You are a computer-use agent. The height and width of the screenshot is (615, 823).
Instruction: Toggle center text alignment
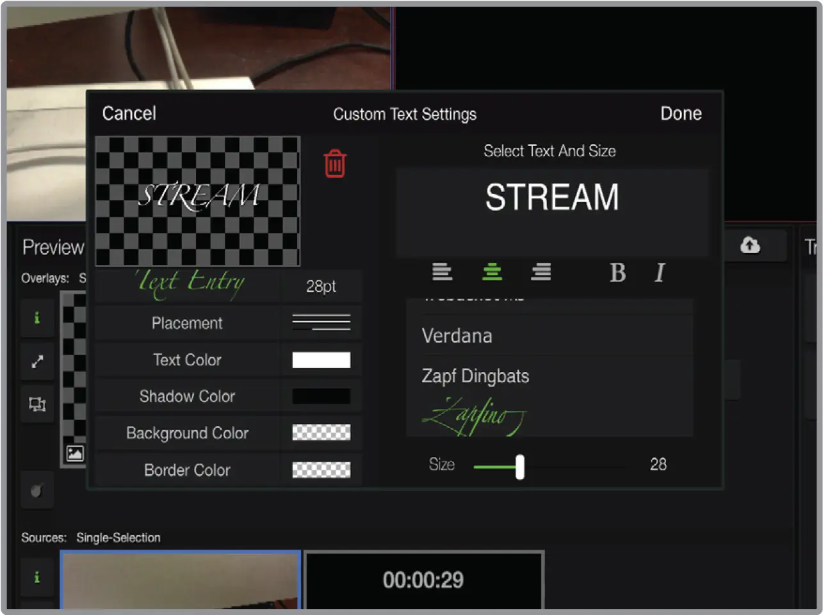492,273
